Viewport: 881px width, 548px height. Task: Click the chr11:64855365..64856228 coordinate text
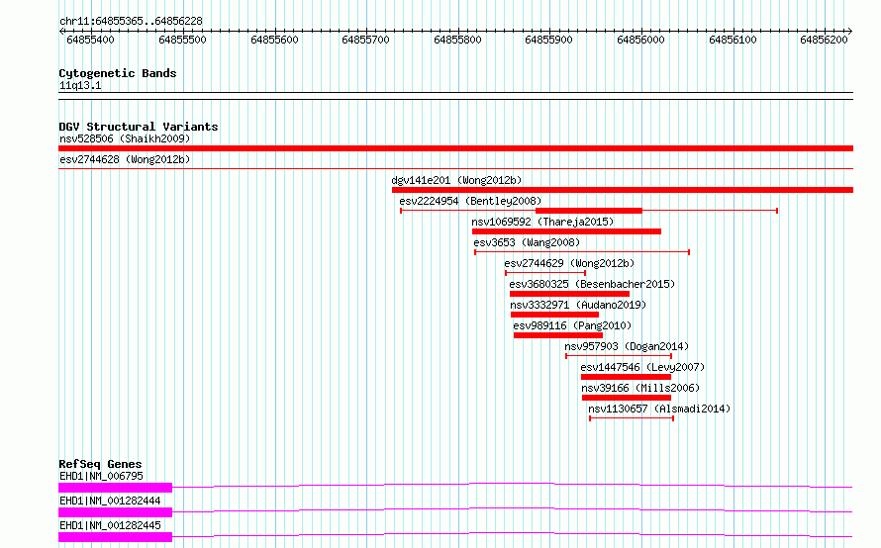(x=131, y=21)
